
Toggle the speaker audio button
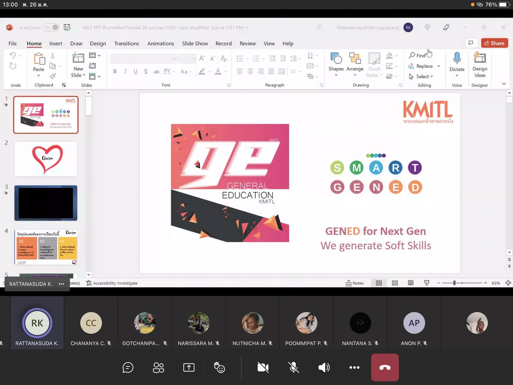(x=324, y=367)
